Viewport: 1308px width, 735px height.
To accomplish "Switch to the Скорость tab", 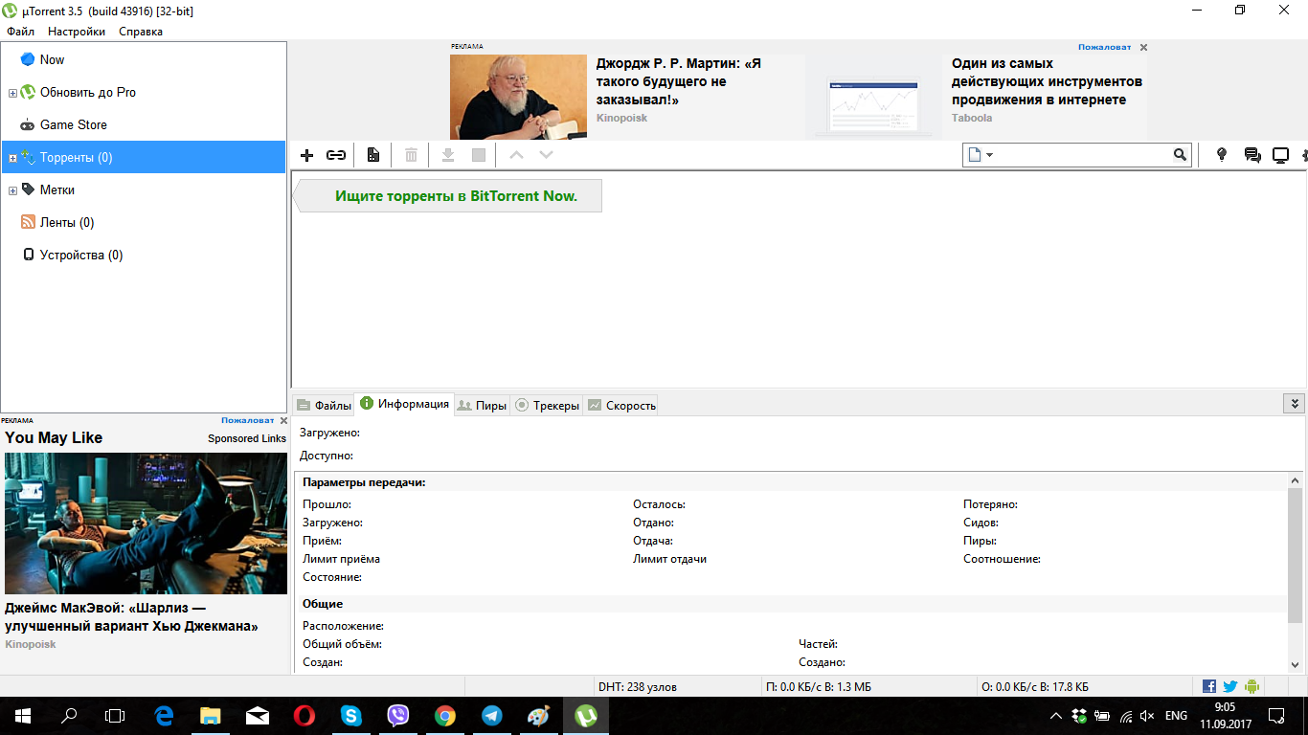I will pos(621,405).
